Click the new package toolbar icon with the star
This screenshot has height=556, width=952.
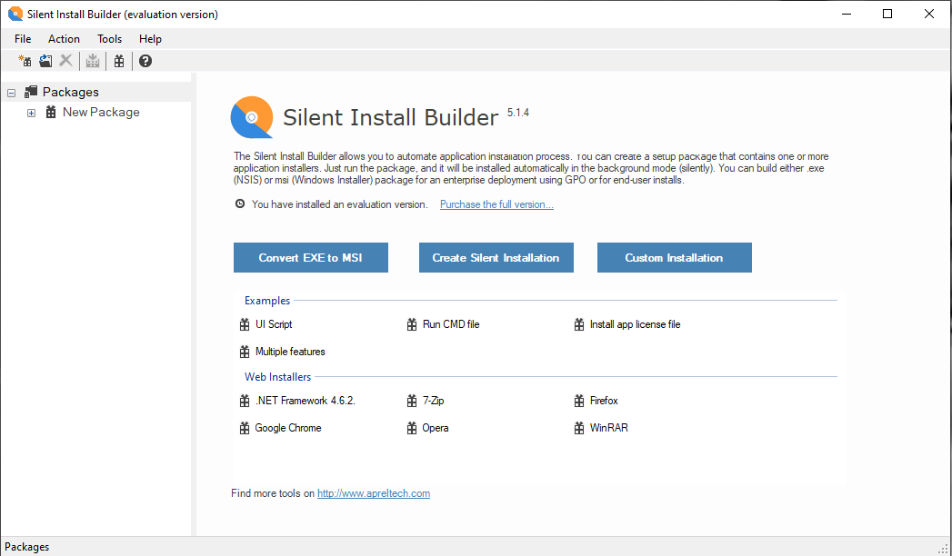coord(25,61)
